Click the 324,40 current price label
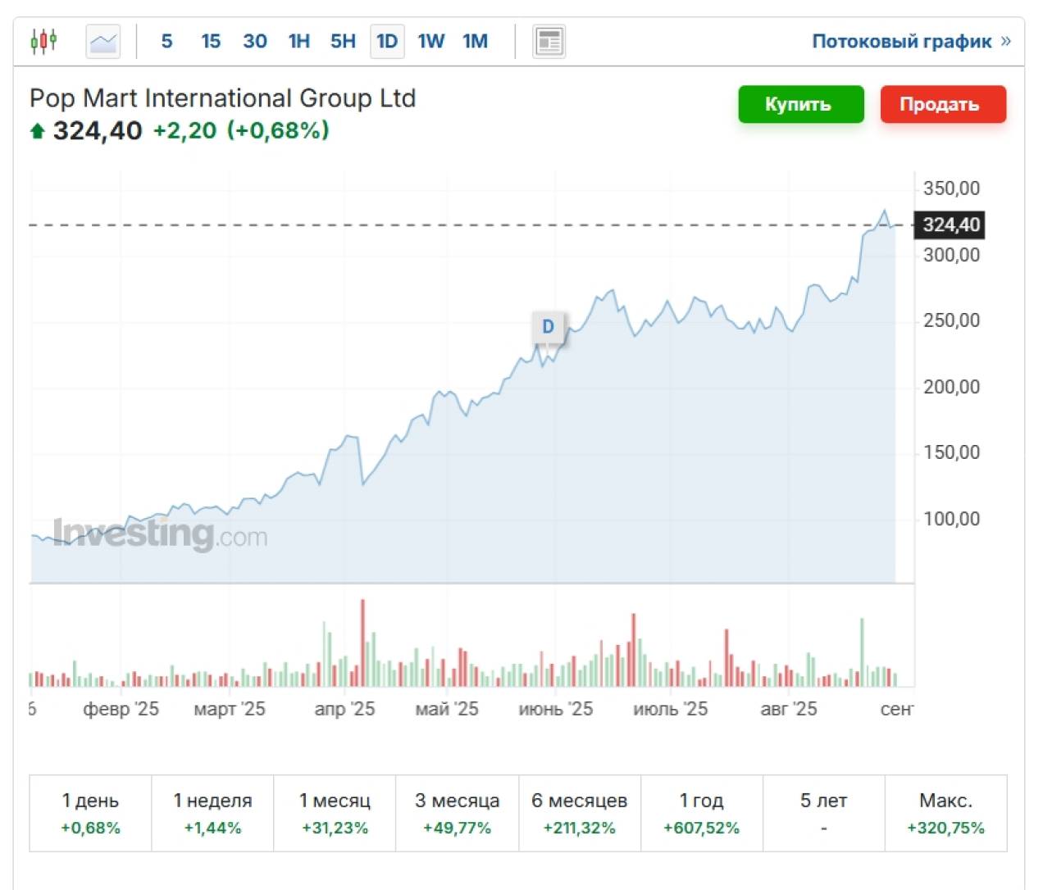The width and height of the screenshot is (1043, 890). click(x=950, y=225)
